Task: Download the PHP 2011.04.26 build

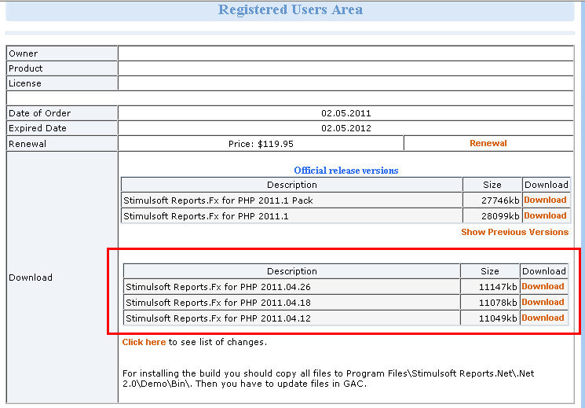Action: click(543, 286)
